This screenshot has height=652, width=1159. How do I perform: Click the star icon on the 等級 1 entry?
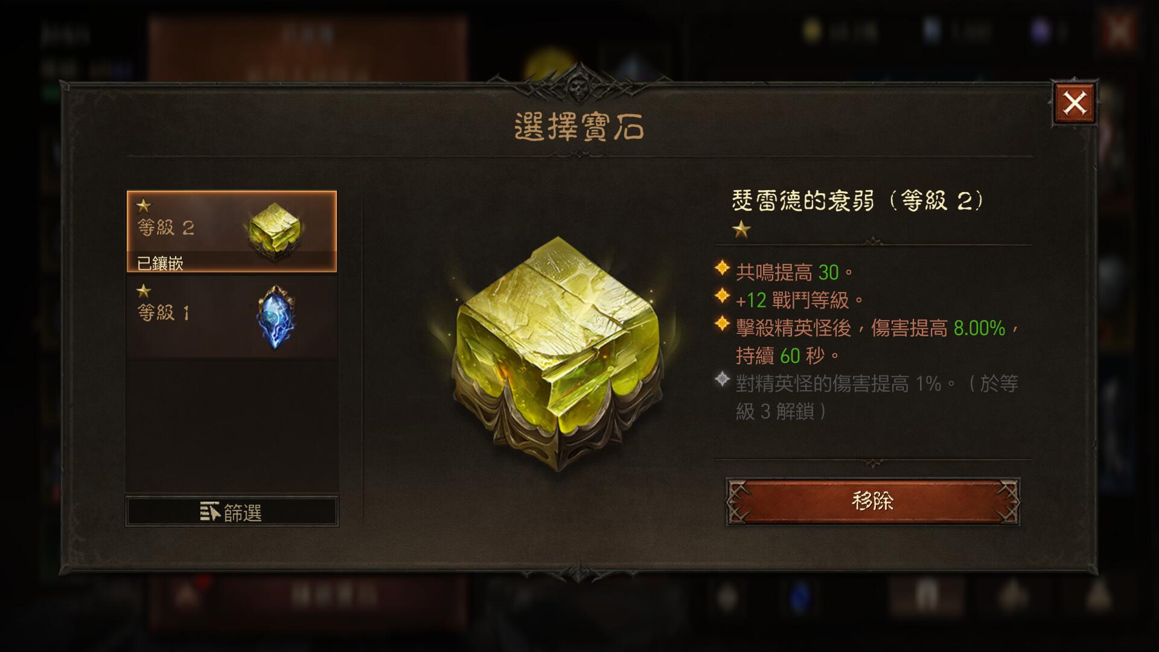coord(144,291)
